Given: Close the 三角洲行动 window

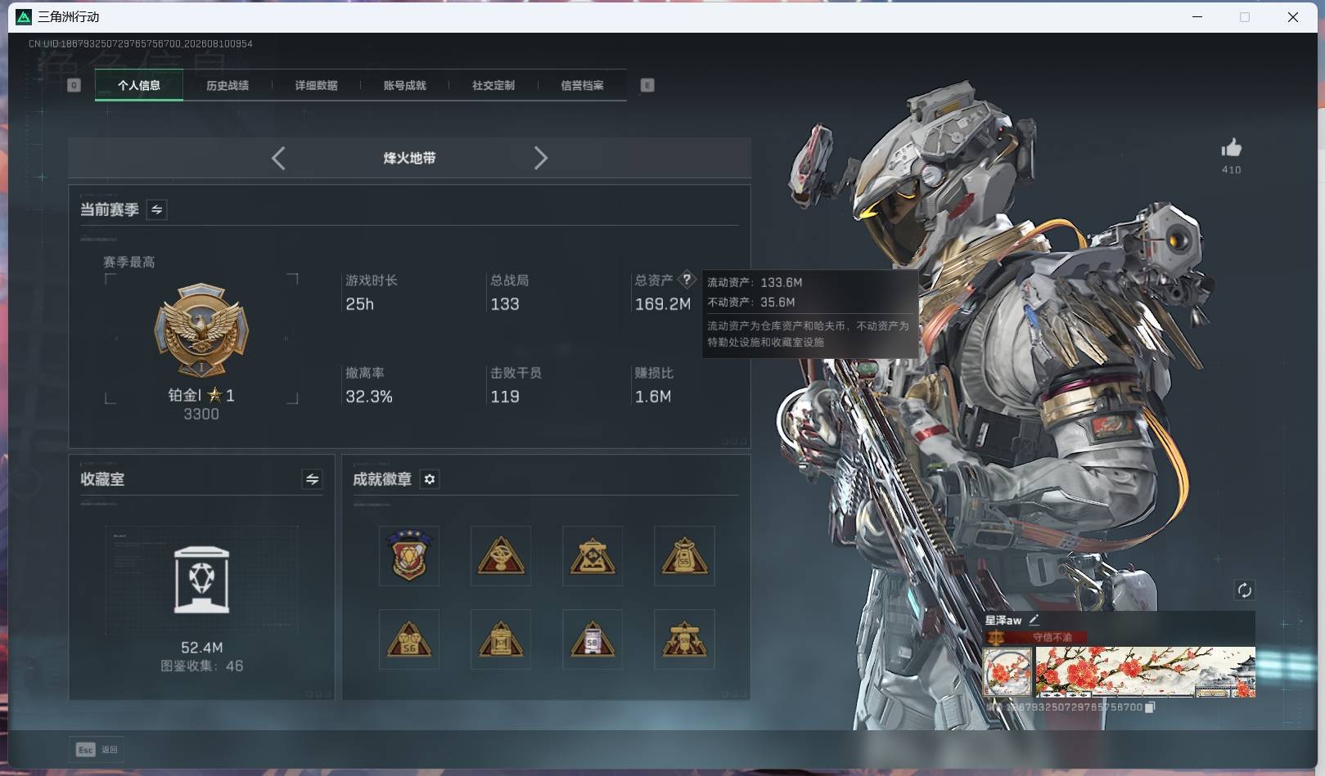Looking at the screenshot, I should tap(1293, 16).
